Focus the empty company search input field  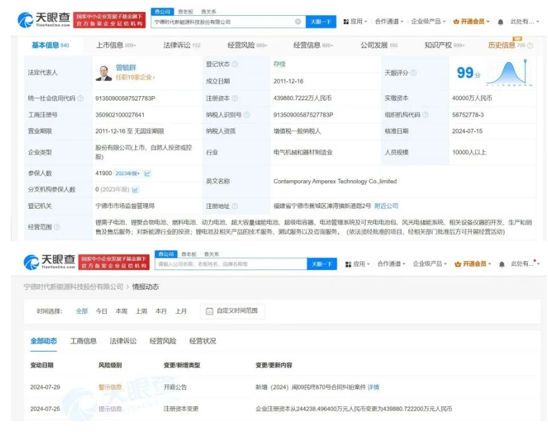(231, 264)
